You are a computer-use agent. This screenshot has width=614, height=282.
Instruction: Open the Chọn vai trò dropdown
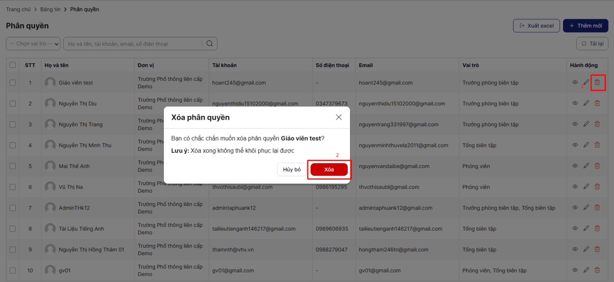[x=33, y=44]
